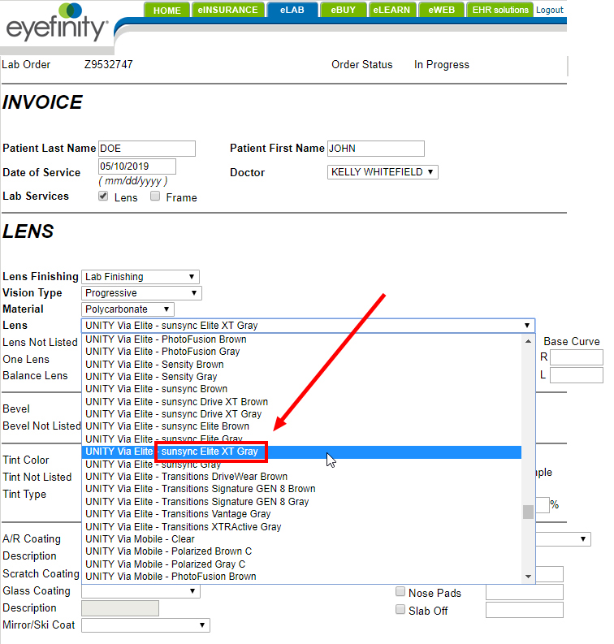Screen dimensions: 614x644
Task: Open the EHR solutions tab
Action: (501, 11)
